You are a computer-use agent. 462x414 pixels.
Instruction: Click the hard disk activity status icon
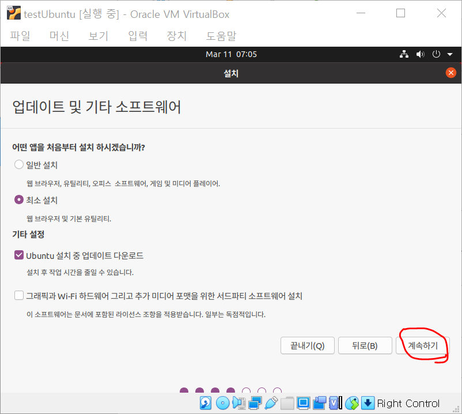click(206, 403)
